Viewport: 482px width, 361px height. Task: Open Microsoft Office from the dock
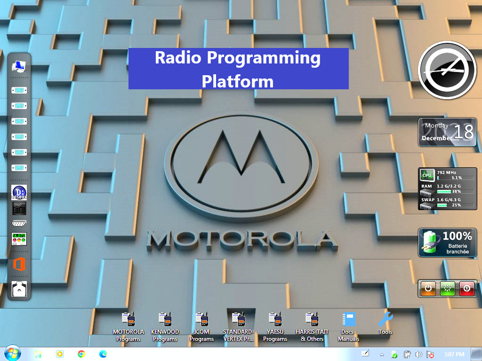(x=19, y=264)
